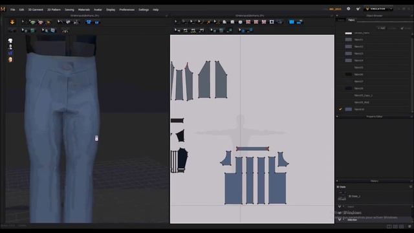Click the last blue icon in the 2D toolbar top row

tap(300, 22)
